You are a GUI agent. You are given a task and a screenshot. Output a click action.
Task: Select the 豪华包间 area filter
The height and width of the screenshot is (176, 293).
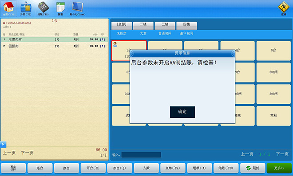(x=186, y=33)
